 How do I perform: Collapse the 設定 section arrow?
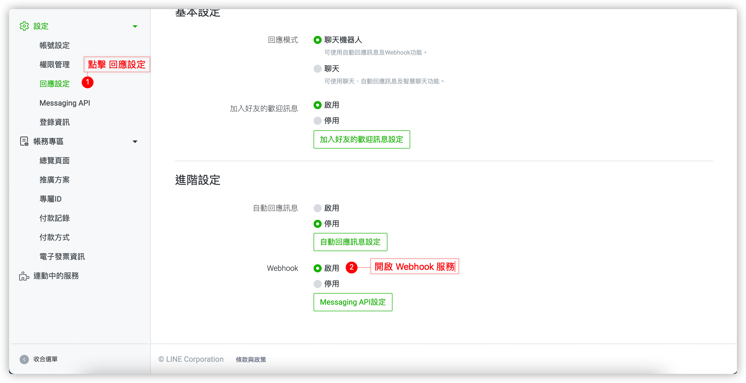pyautogui.click(x=135, y=26)
